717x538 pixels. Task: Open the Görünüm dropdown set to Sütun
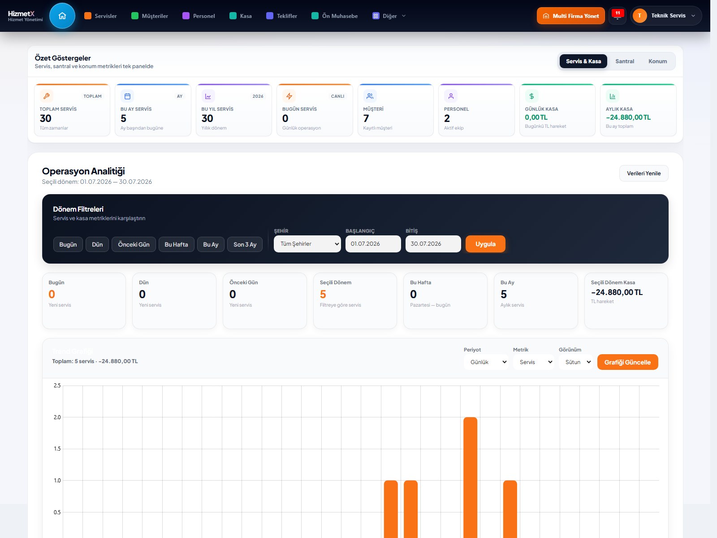[x=576, y=362]
